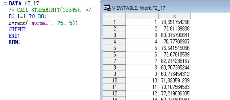
Task: Select row header 1 in VIEWTABLE
Action: click(x=114, y=22)
